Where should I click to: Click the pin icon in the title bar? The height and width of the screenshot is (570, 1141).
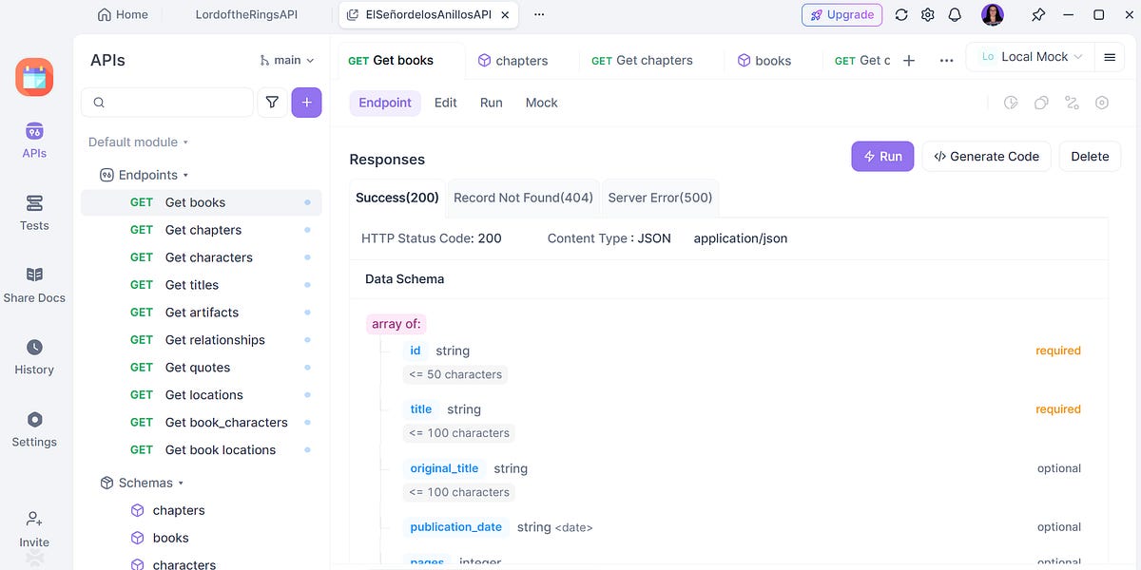1038,15
